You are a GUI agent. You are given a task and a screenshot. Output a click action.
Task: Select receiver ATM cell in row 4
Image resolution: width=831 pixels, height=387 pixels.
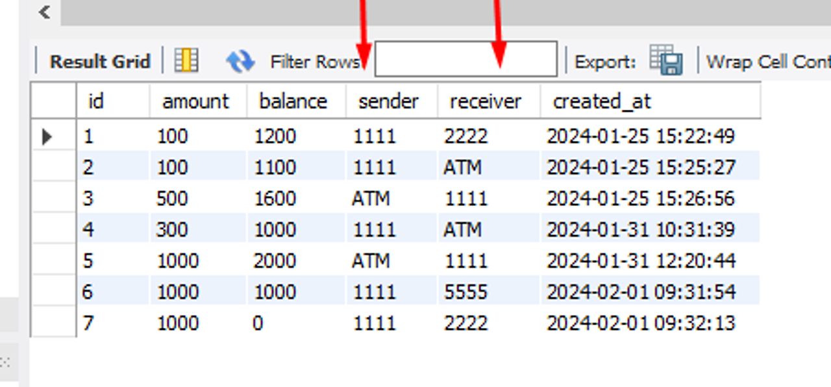coord(489,230)
